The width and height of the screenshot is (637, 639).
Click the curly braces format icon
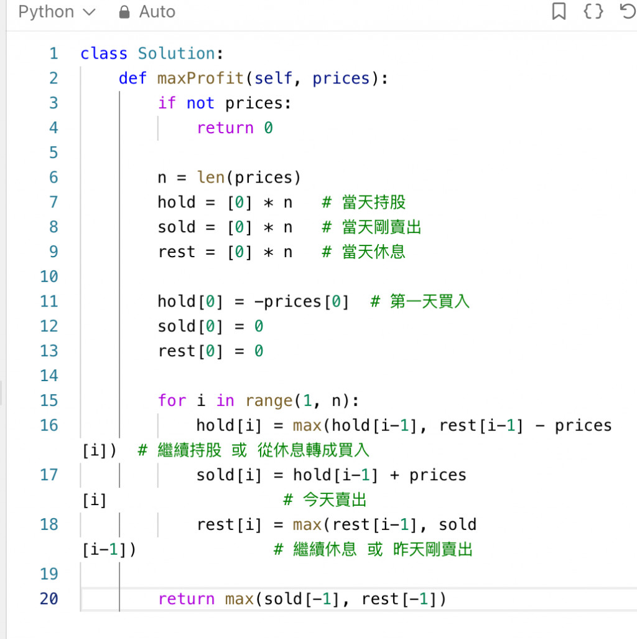click(593, 11)
